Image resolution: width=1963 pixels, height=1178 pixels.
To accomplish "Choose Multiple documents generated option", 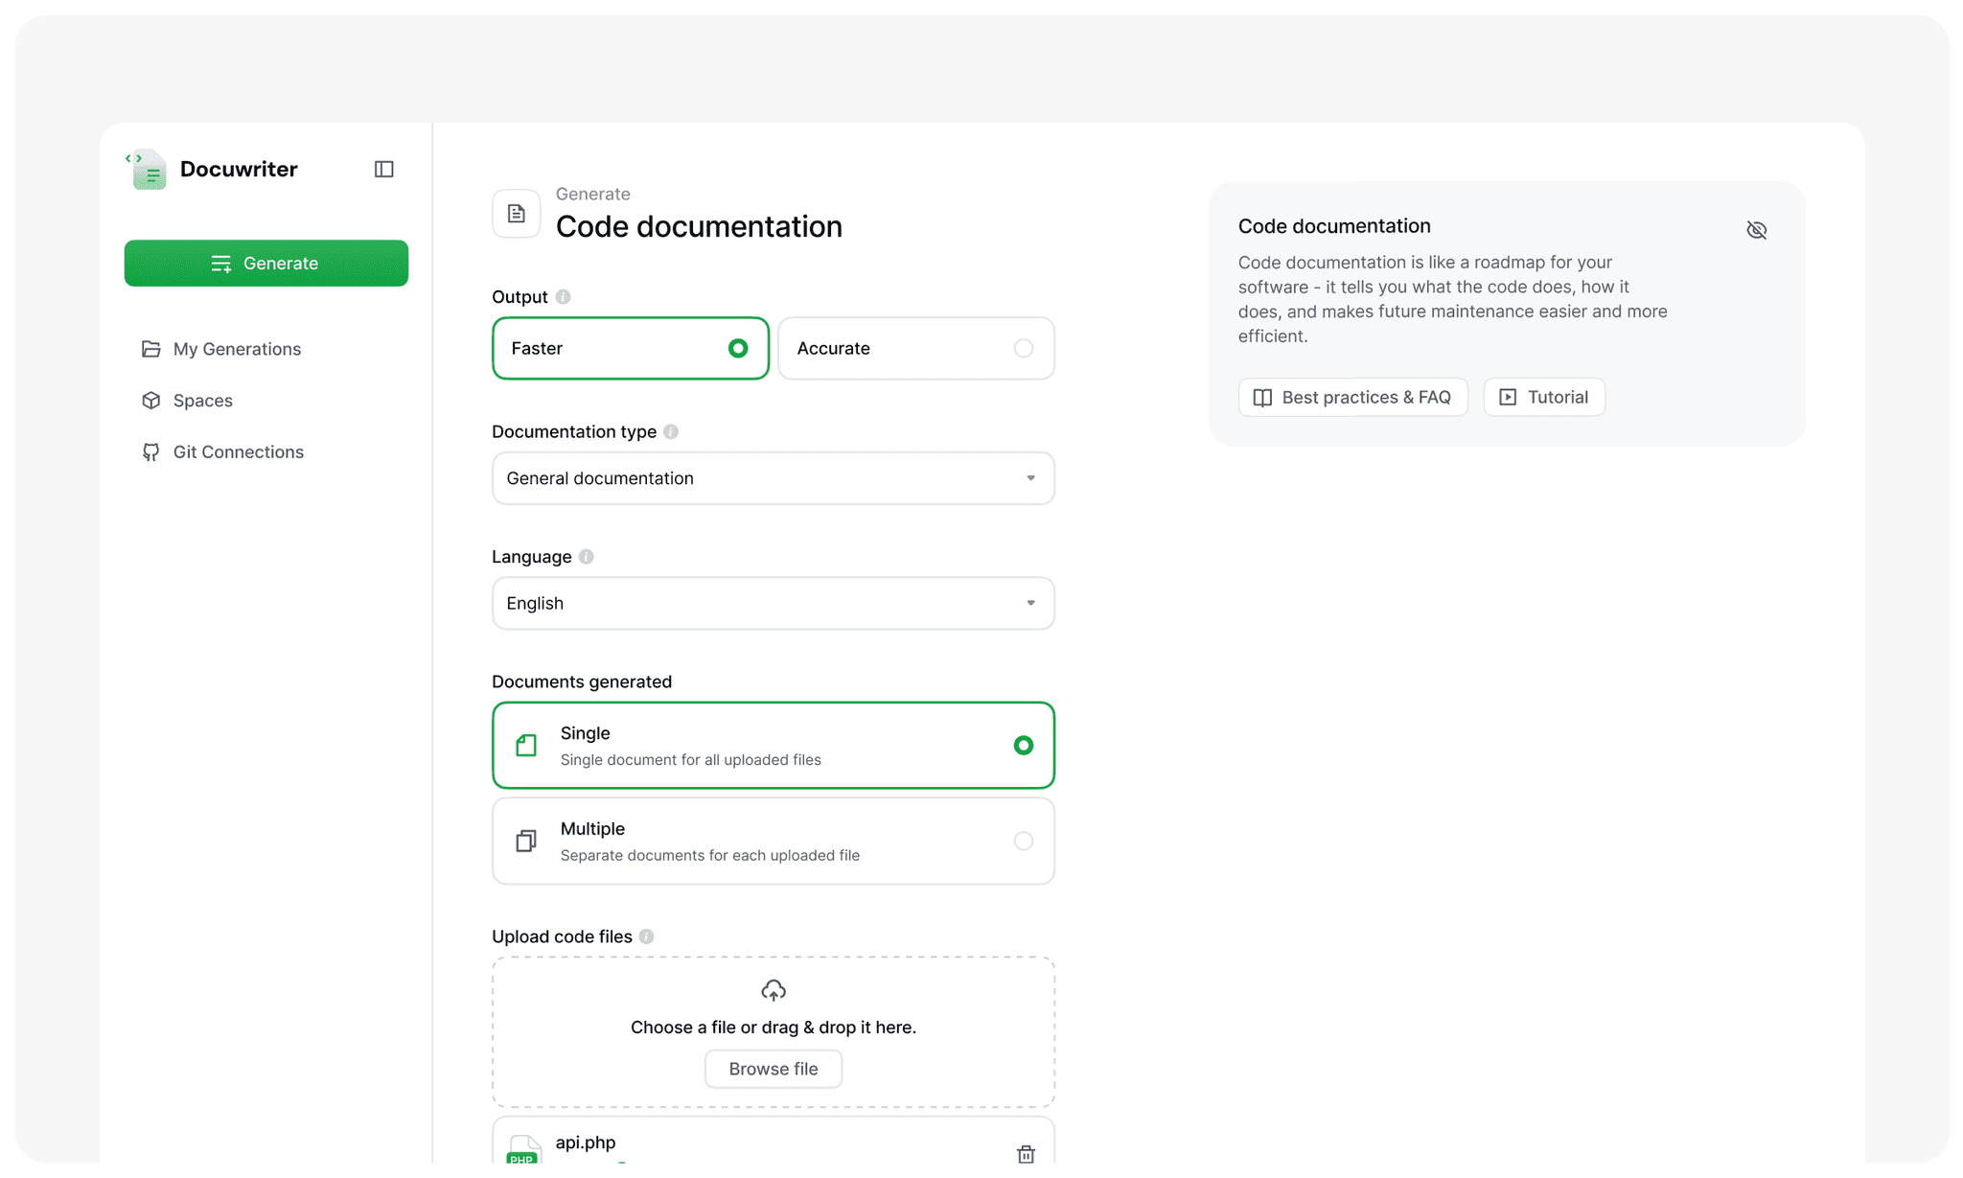I will [773, 841].
